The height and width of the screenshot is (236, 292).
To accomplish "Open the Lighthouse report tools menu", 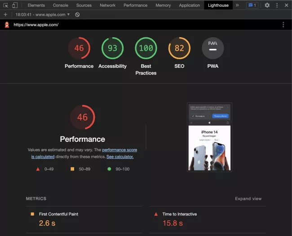I will point(283,25).
